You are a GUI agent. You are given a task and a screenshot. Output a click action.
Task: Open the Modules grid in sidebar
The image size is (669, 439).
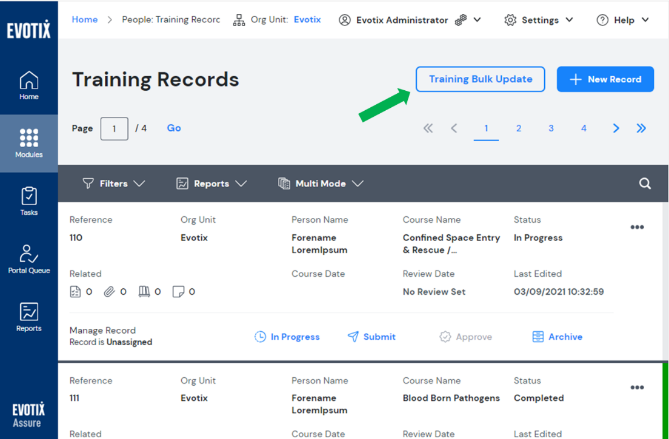[x=28, y=143]
